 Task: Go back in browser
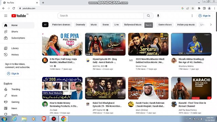tap(3, 8)
